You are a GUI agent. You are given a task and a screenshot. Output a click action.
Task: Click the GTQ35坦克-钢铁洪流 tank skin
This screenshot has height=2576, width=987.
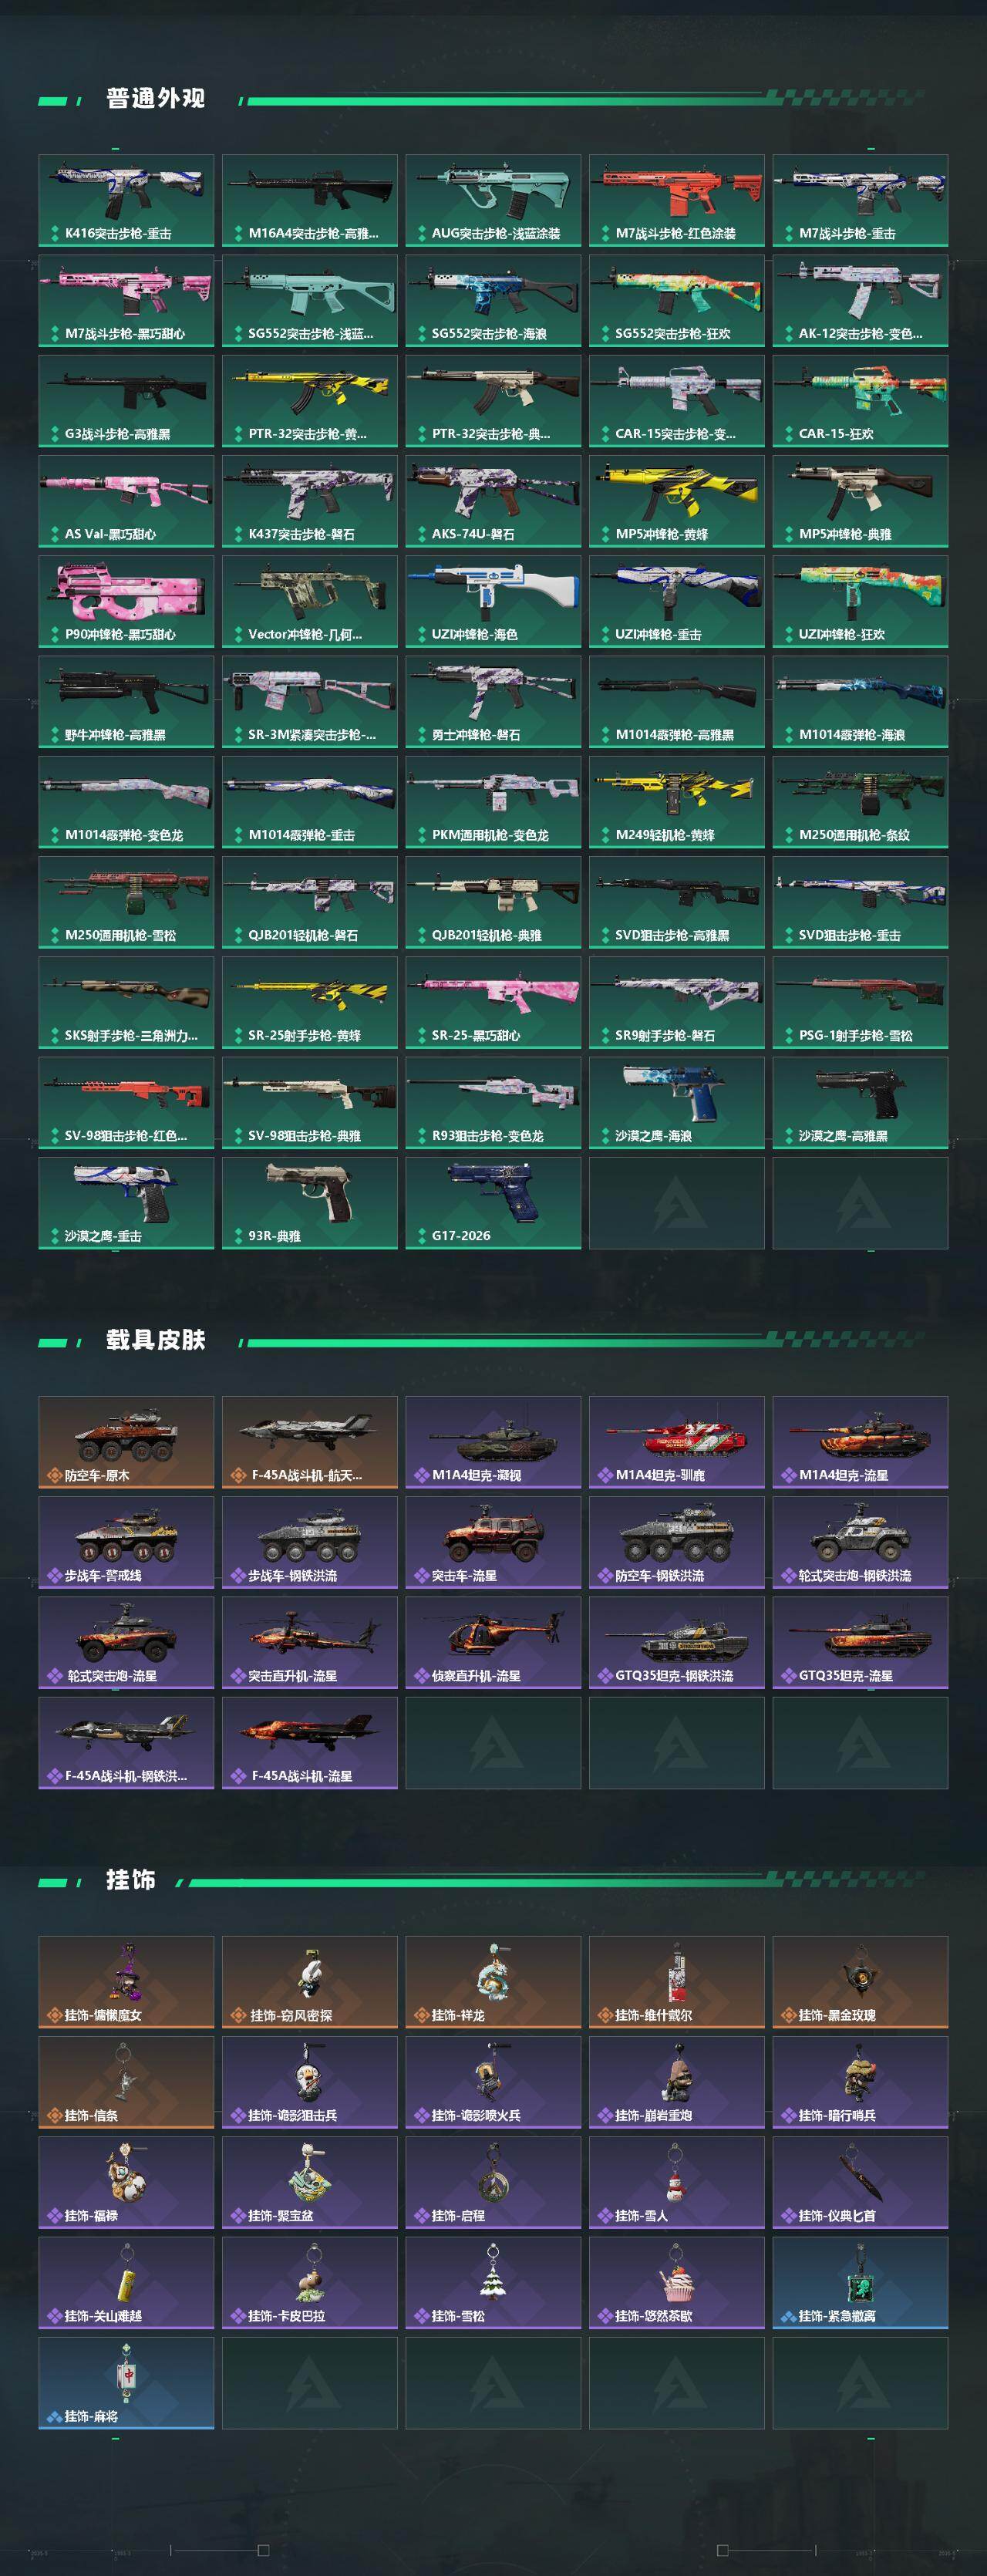click(x=676, y=1643)
